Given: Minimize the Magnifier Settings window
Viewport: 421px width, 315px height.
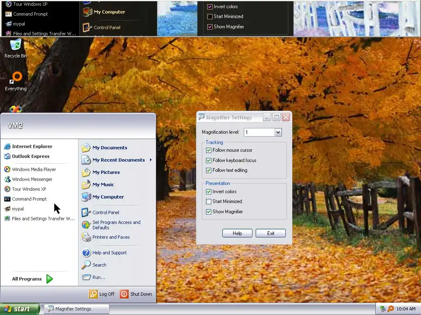Looking at the screenshot, I should [x=266, y=117].
